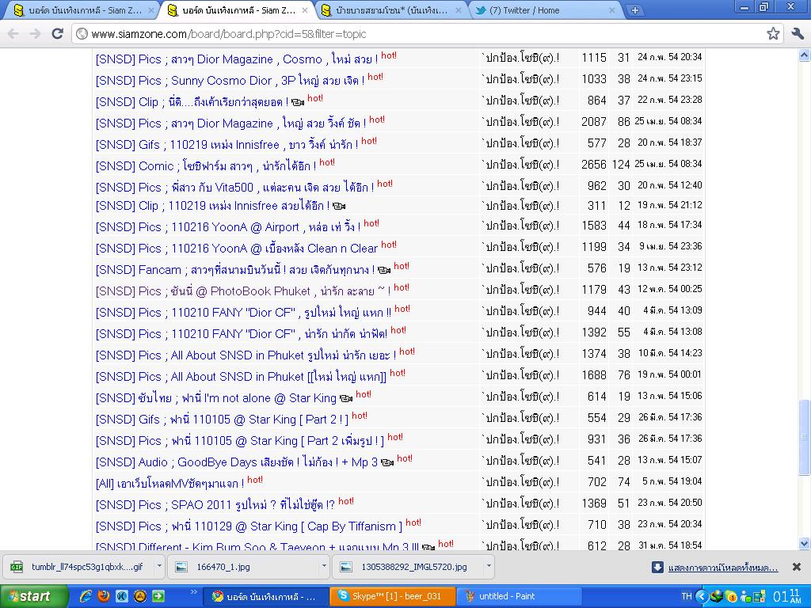Click the show all downloads arrow icon
This screenshot has width=811, height=608.
657,567
